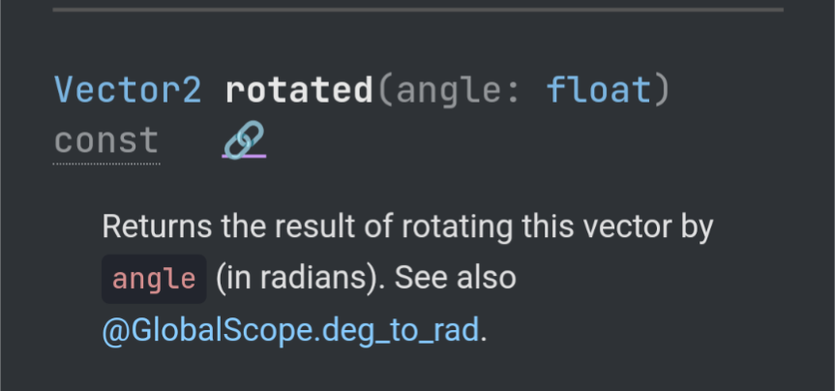Click the chain permalink icon
This screenshot has height=391, width=835.
[244, 140]
